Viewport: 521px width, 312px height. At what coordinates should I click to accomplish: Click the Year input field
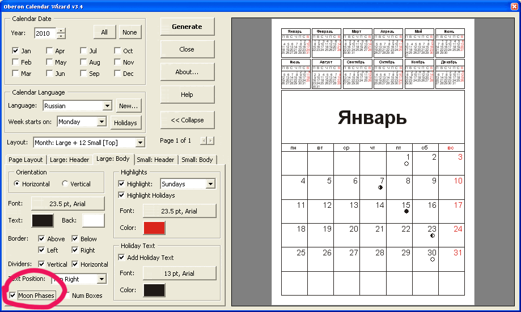tap(45, 33)
